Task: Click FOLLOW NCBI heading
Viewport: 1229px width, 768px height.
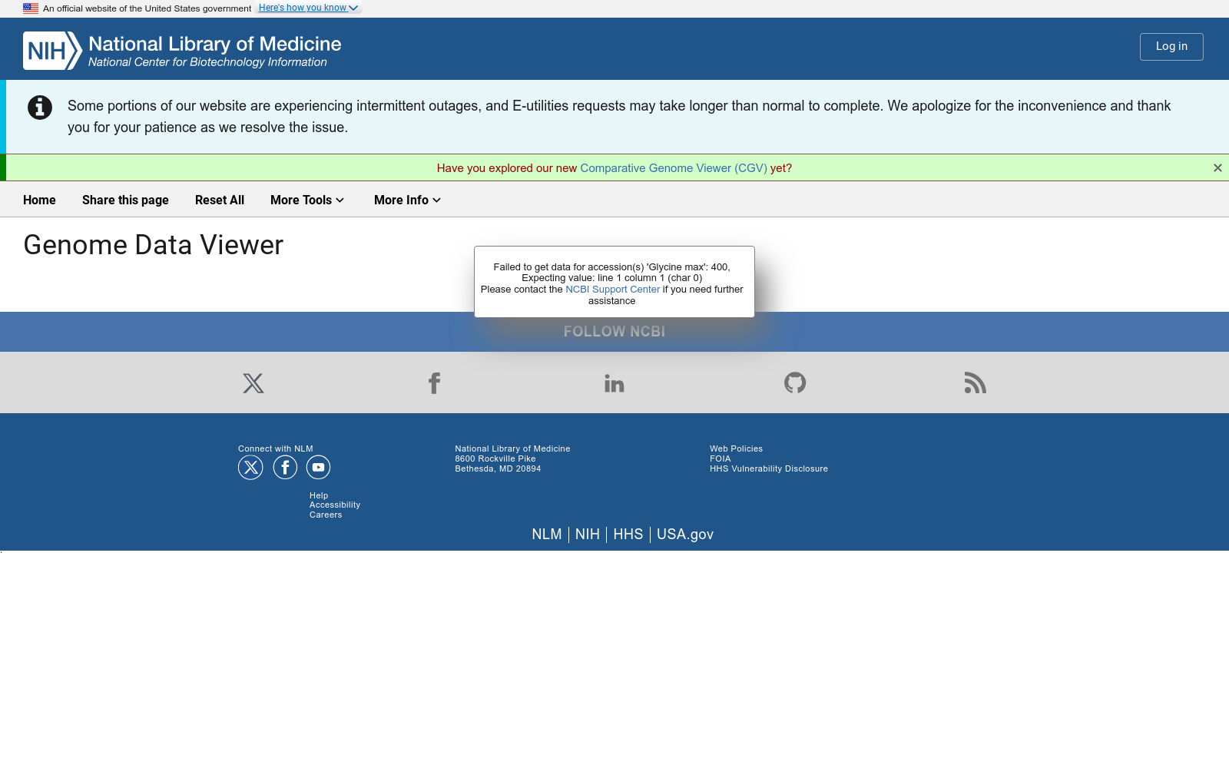Action: coord(614,332)
